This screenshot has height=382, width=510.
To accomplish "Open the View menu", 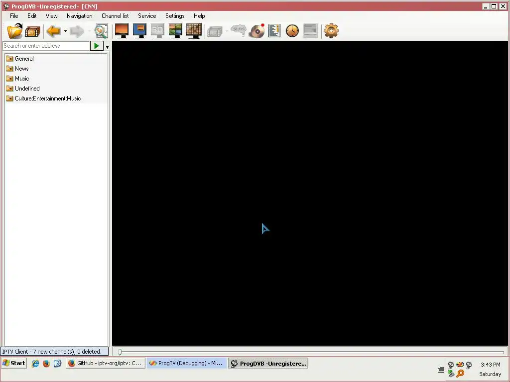I will click(51, 15).
